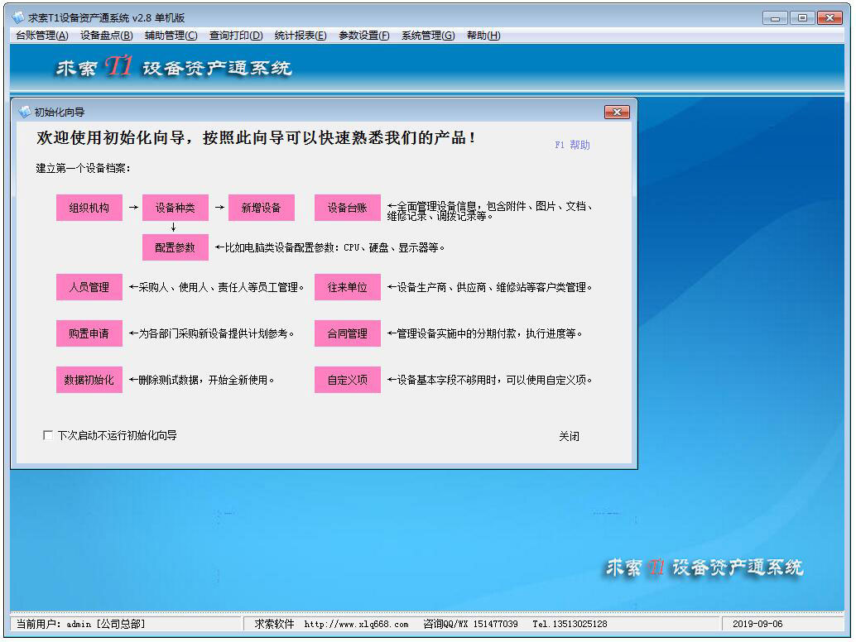
Task: Open the 系统管理(G) menu
Action: [428, 36]
